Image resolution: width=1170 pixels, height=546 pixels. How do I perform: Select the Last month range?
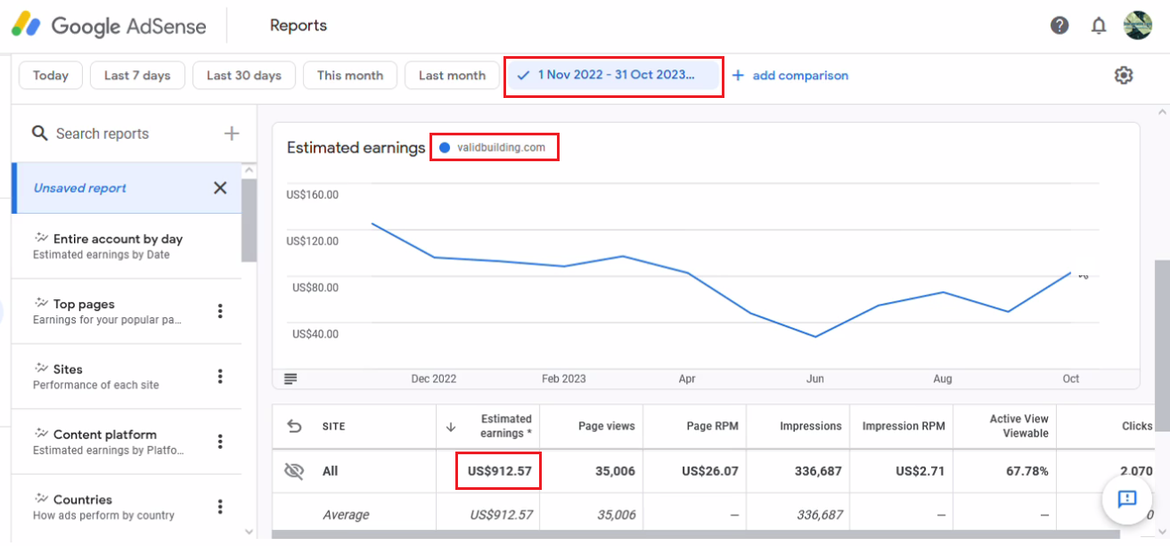[452, 76]
